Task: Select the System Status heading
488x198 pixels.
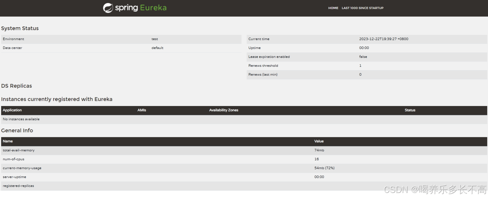Action: pyautogui.click(x=20, y=28)
